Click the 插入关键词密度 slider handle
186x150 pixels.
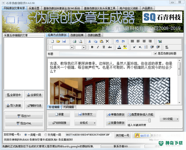click(x=149, y=120)
